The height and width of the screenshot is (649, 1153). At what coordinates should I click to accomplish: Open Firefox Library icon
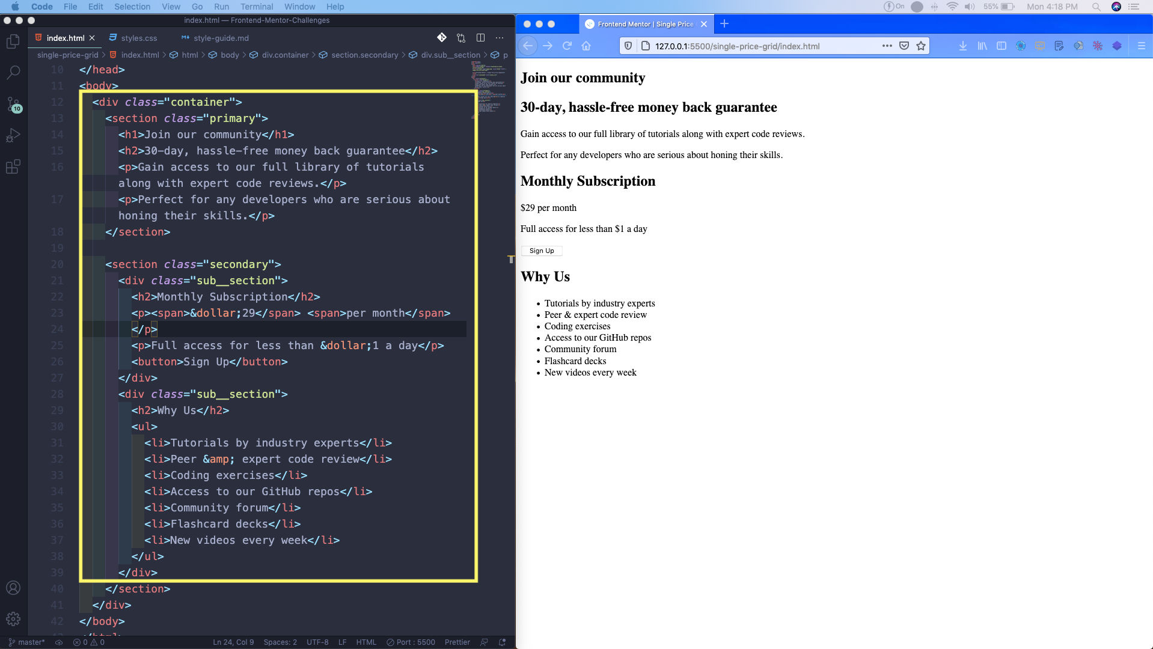tap(982, 46)
